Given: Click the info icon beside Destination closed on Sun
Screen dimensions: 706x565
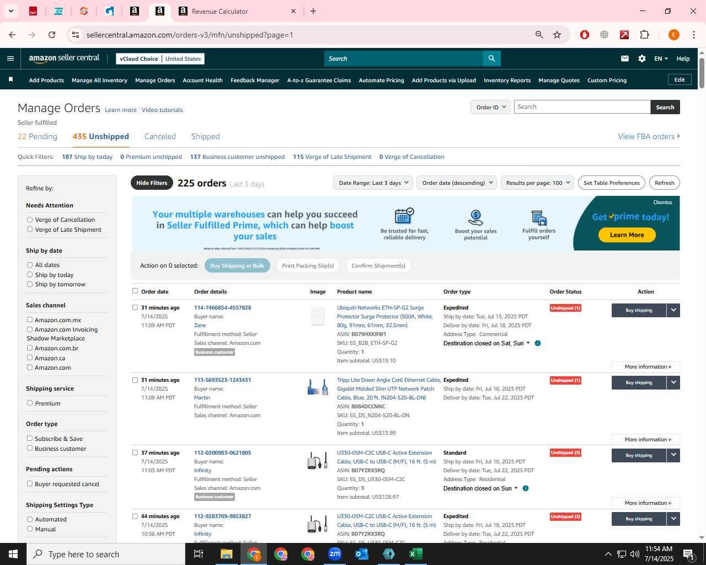Looking at the screenshot, I should tap(526, 488).
